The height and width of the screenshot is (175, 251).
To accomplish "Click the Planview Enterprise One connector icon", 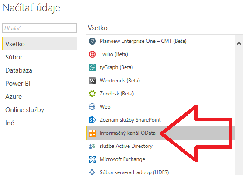I will 92,41.
